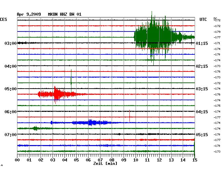Image resolution: width=222 pixels, height=169 pixels.
Task: Click the small green wavelet near minute 01
Action: 36,128
